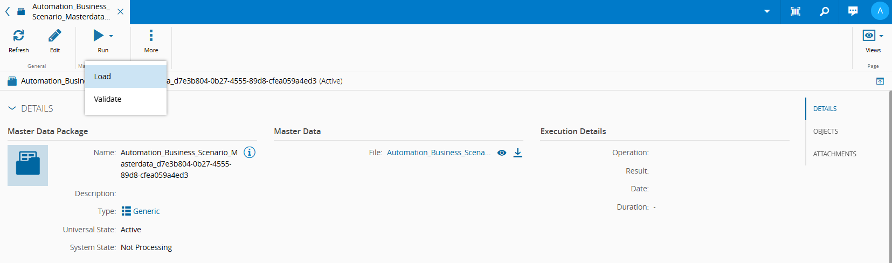Switch to the OBJECTS section tab

coord(825,131)
